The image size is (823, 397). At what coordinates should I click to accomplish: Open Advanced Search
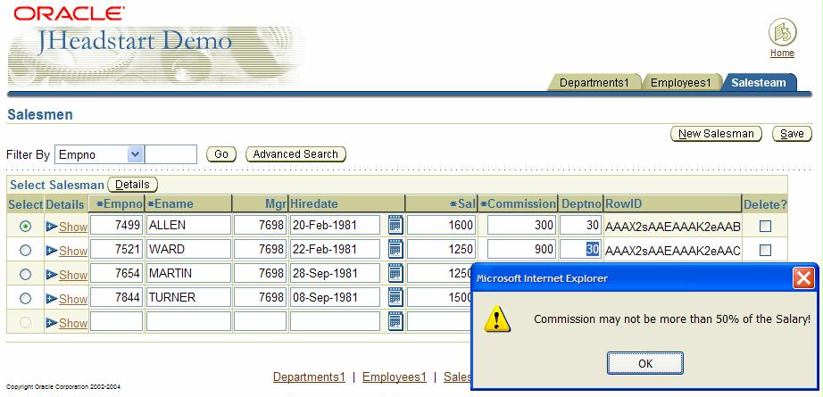[295, 154]
